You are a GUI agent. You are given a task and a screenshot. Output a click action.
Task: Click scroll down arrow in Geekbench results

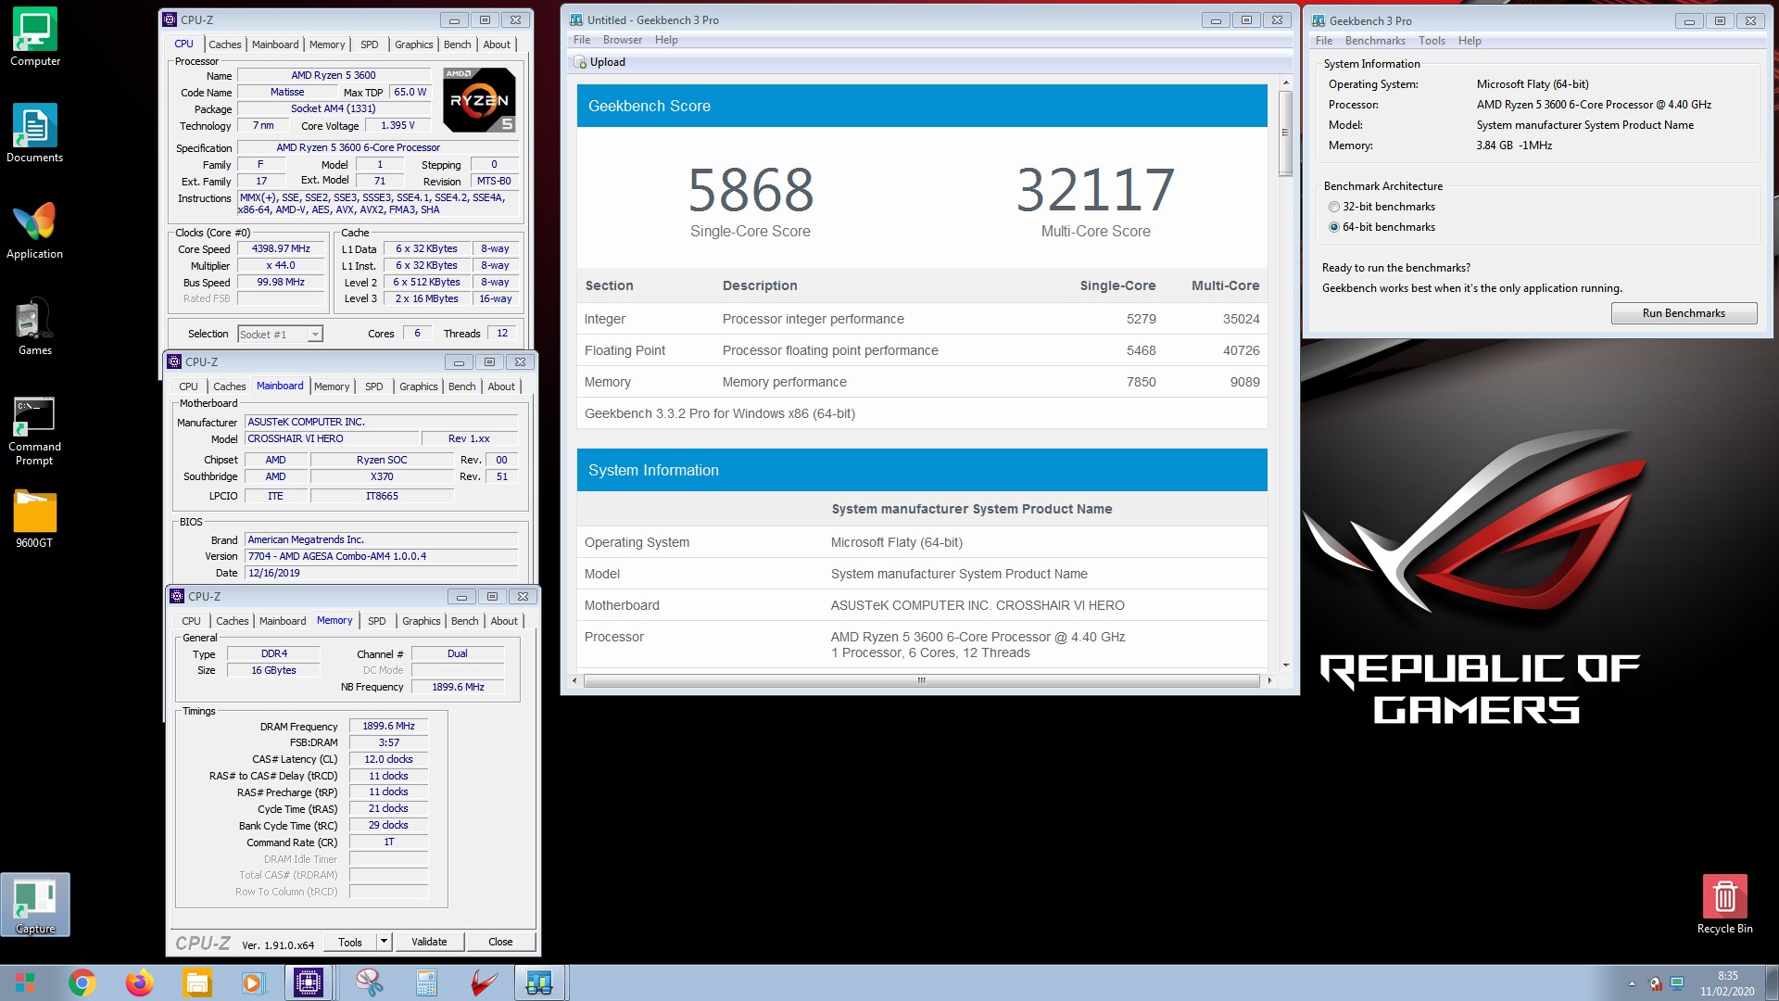click(x=1285, y=665)
